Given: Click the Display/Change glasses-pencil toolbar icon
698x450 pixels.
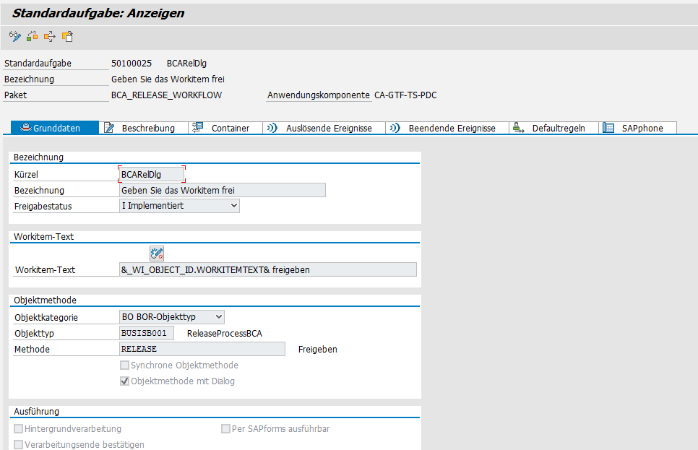Looking at the screenshot, I should (14, 36).
